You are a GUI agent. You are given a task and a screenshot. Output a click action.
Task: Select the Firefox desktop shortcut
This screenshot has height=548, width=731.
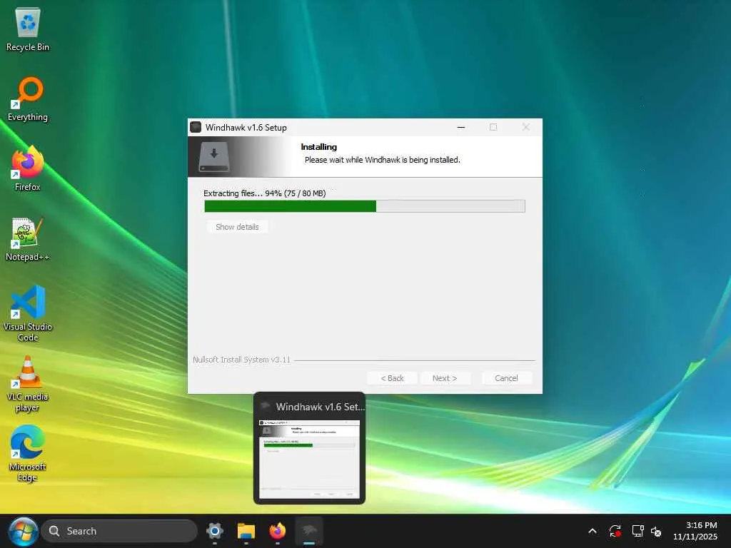pos(28,168)
